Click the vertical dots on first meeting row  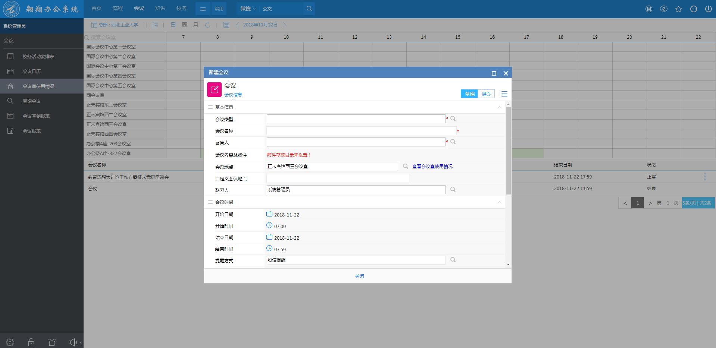click(x=705, y=177)
